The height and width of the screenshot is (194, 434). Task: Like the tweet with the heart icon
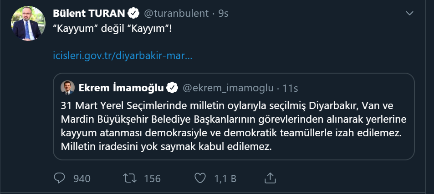coord(199,178)
